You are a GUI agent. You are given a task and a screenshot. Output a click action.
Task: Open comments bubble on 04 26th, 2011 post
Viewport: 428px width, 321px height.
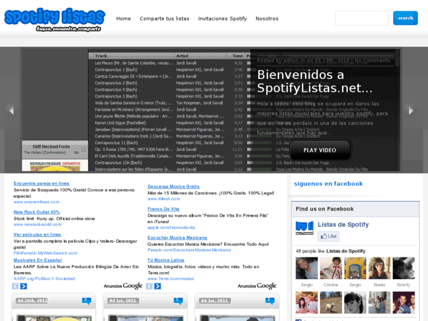(87, 301)
